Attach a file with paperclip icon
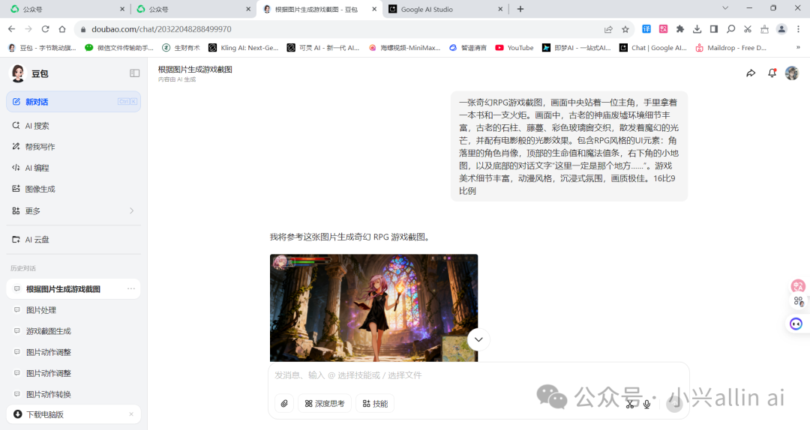810x430 pixels. [284, 403]
